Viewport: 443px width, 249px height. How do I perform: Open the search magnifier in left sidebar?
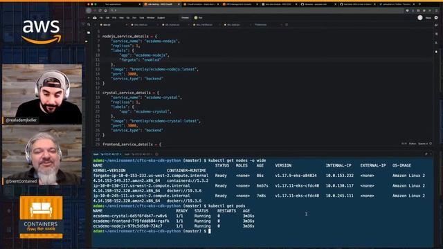coord(89,25)
